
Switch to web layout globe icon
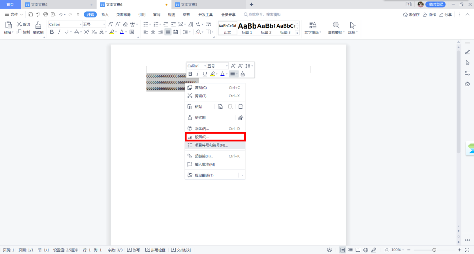tap(366, 250)
